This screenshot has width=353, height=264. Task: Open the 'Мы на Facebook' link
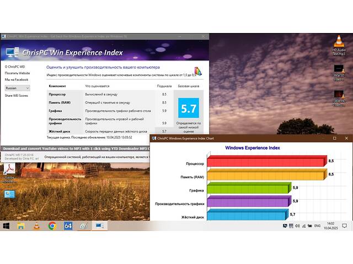(x=17, y=80)
